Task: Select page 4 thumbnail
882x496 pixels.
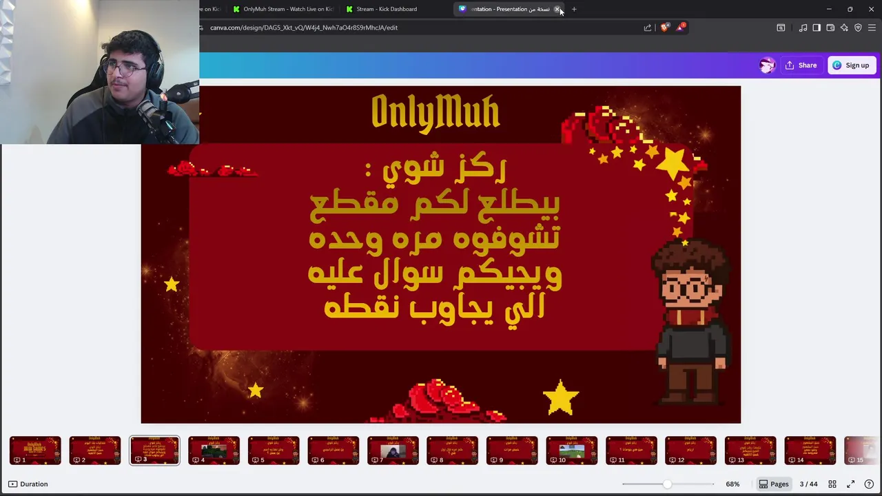Action: [x=214, y=451]
